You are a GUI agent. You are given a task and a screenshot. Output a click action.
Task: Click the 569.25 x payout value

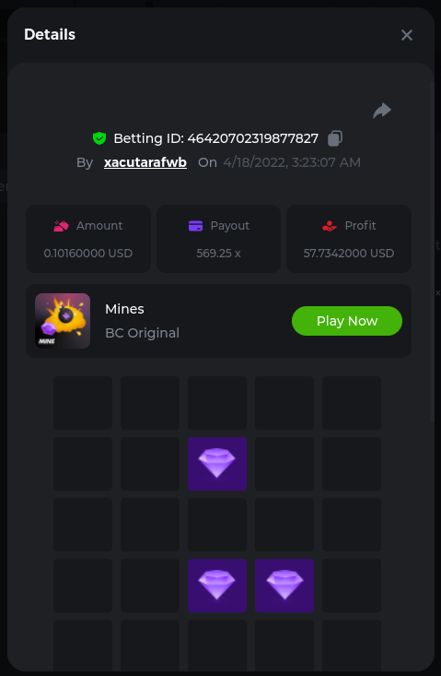[x=218, y=253]
